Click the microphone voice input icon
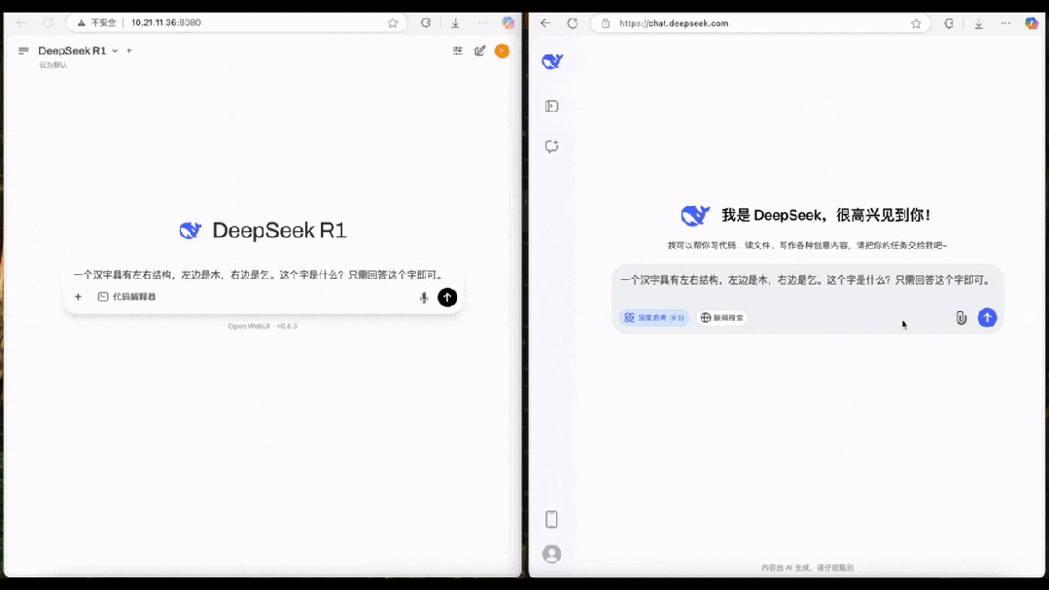Image resolution: width=1049 pixels, height=590 pixels. (x=424, y=297)
